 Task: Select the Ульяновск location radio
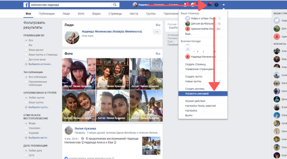(x=26, y=128)
